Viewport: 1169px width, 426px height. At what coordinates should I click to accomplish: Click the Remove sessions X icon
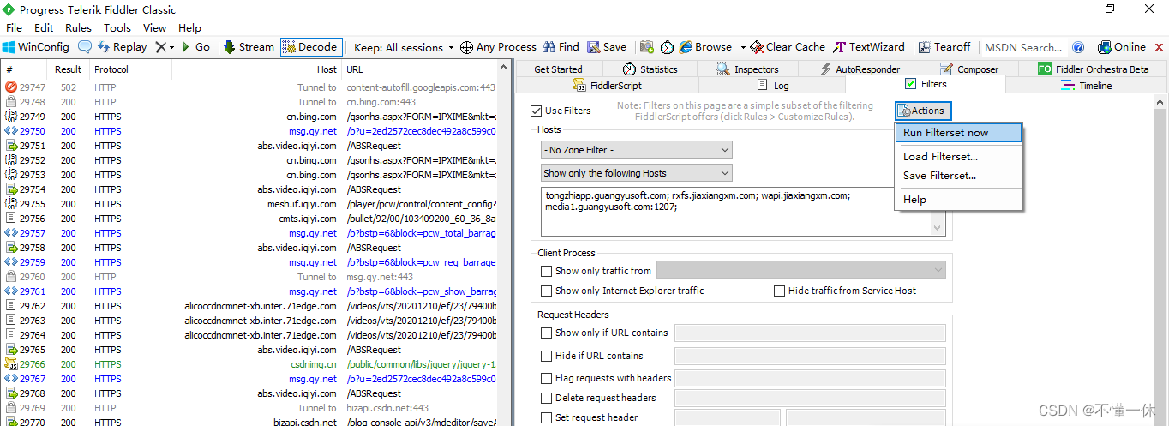click(x=160, y=47)
